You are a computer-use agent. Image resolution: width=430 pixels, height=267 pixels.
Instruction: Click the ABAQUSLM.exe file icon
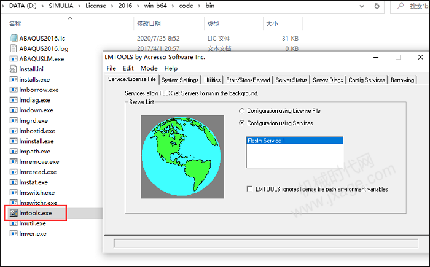point(14,59)
